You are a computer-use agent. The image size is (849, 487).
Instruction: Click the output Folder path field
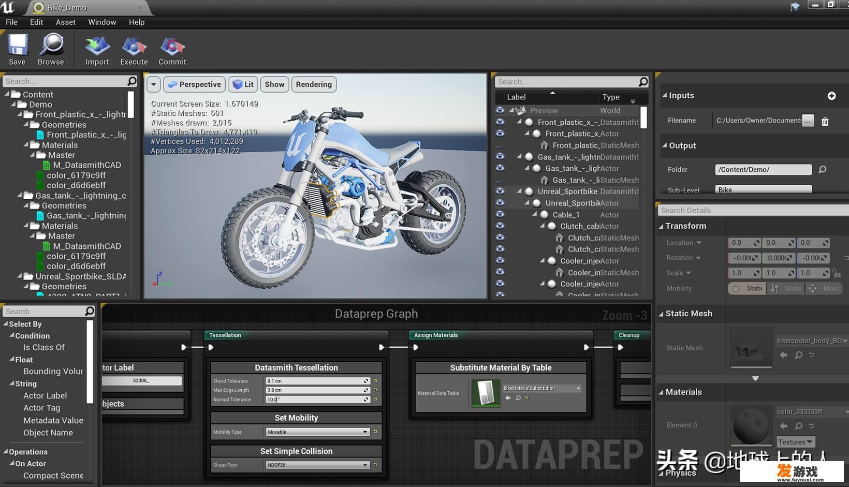763,169
